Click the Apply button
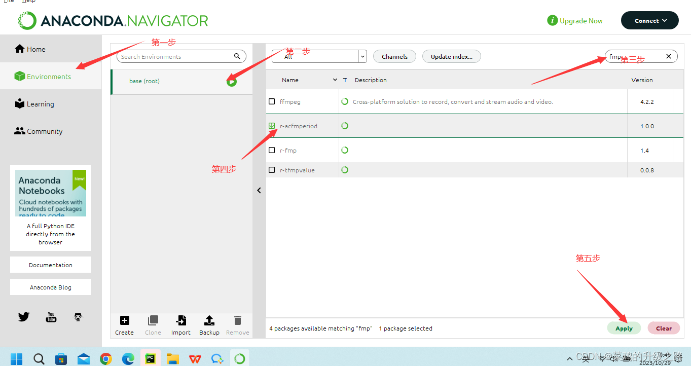The height and width of the screenshot is (366, 691). (624, 328)
